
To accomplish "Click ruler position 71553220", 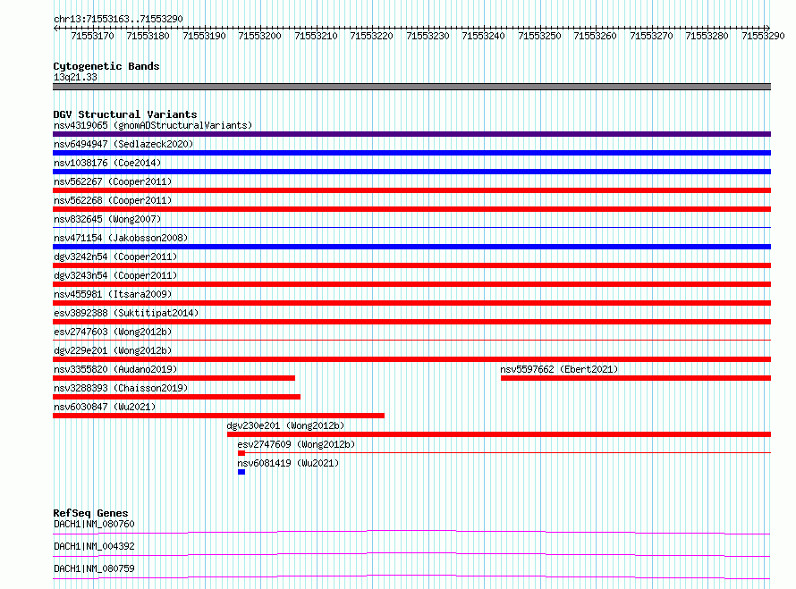I will (371, 36).
